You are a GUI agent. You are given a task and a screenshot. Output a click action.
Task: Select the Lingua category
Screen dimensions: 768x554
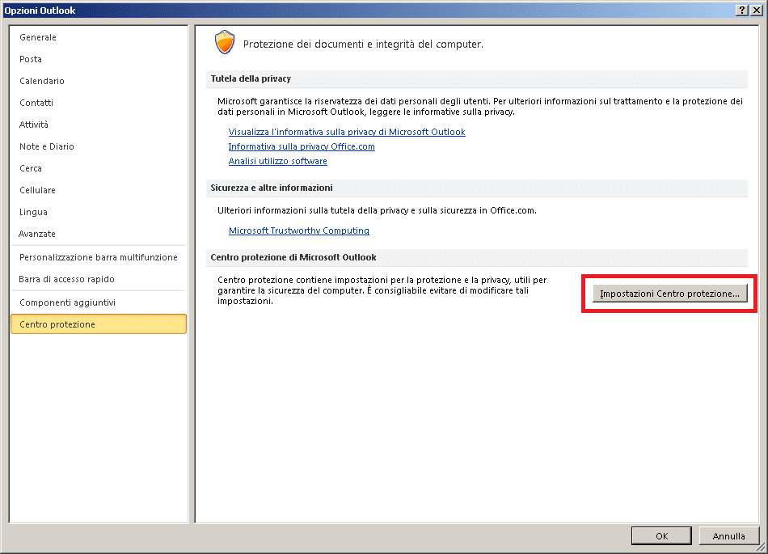pos(98,212)
